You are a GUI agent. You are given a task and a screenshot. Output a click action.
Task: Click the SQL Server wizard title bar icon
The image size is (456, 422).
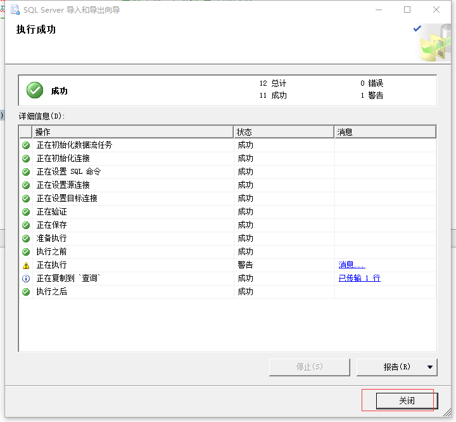(x=15, y=10)
